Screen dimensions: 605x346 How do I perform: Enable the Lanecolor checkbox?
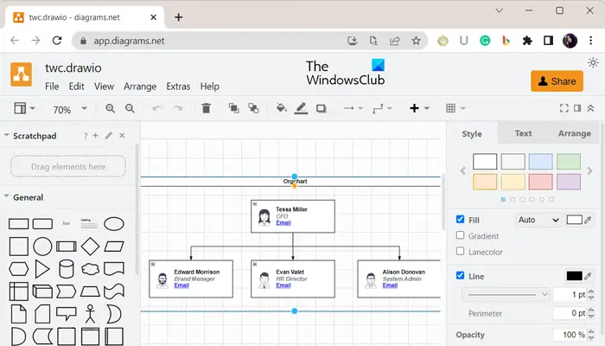point(460,251)
